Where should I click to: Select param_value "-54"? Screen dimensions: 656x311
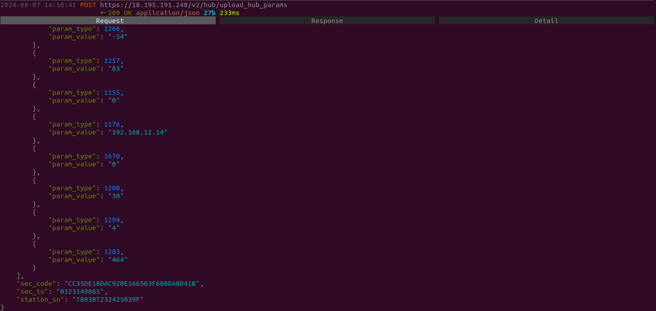pyautogui.click(x=118, y=37)
